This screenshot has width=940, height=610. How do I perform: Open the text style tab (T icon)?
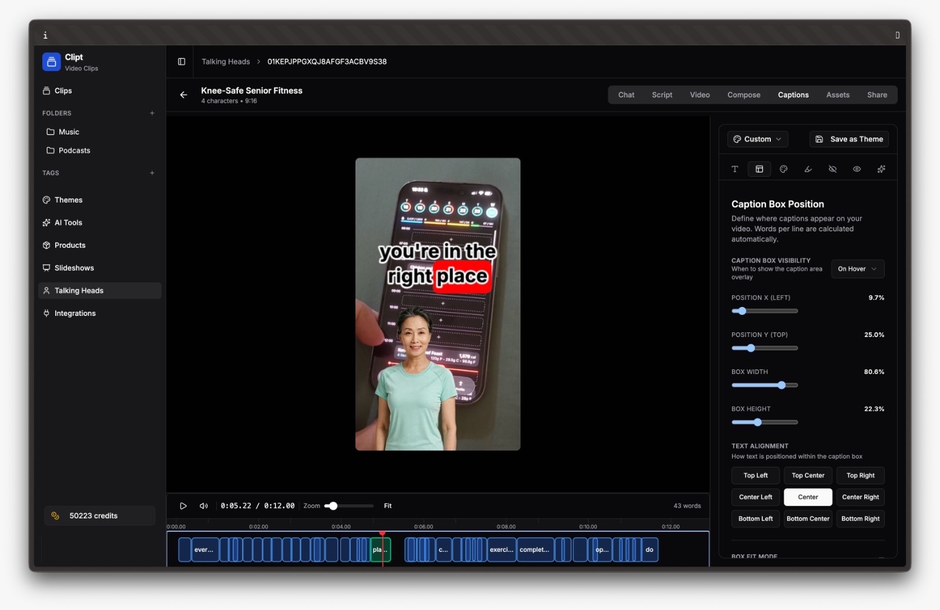[734, 169]
